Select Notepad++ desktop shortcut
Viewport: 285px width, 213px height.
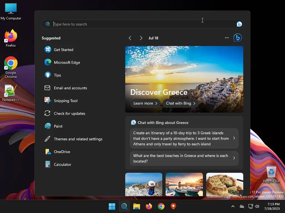(11, 93)
